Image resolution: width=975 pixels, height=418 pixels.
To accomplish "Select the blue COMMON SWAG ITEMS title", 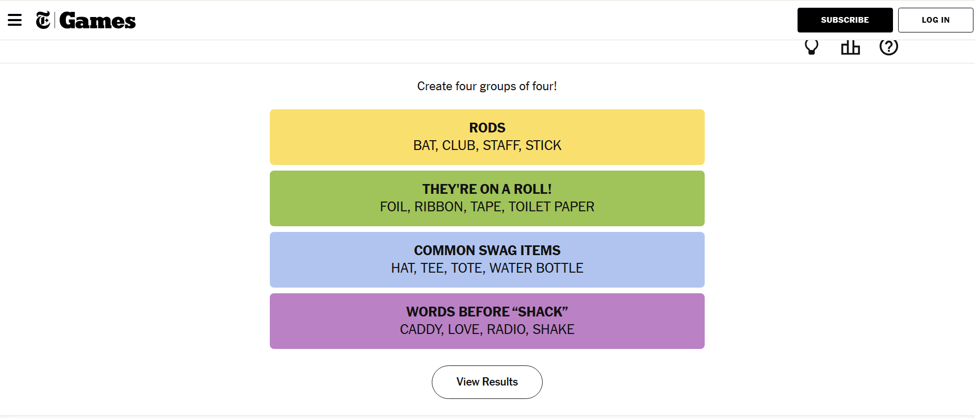I will point(487,250).
